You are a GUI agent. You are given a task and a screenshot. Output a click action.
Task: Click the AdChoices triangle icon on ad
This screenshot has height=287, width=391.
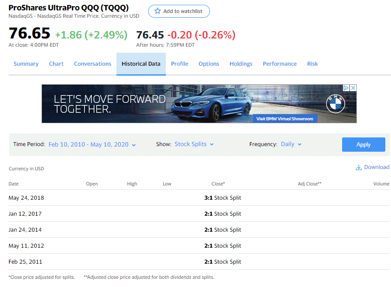click(x=346, y=88)
